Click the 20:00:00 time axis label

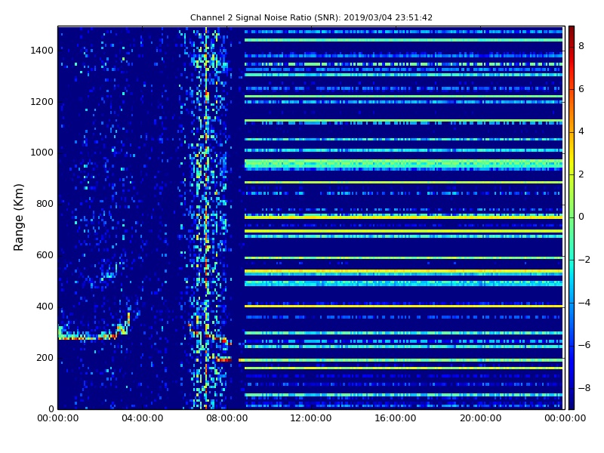[480, 418]
